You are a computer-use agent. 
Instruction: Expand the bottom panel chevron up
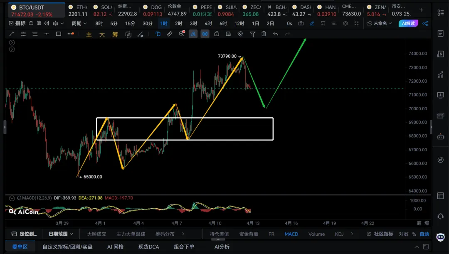pos(417,247)
